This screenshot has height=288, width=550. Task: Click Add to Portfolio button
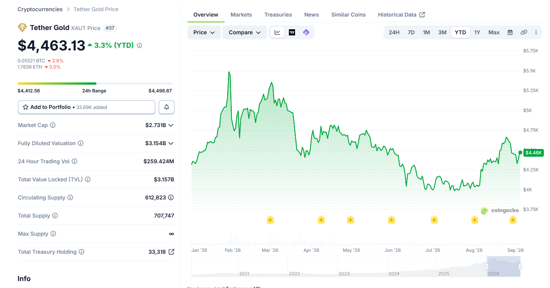[x=86, y=107]
